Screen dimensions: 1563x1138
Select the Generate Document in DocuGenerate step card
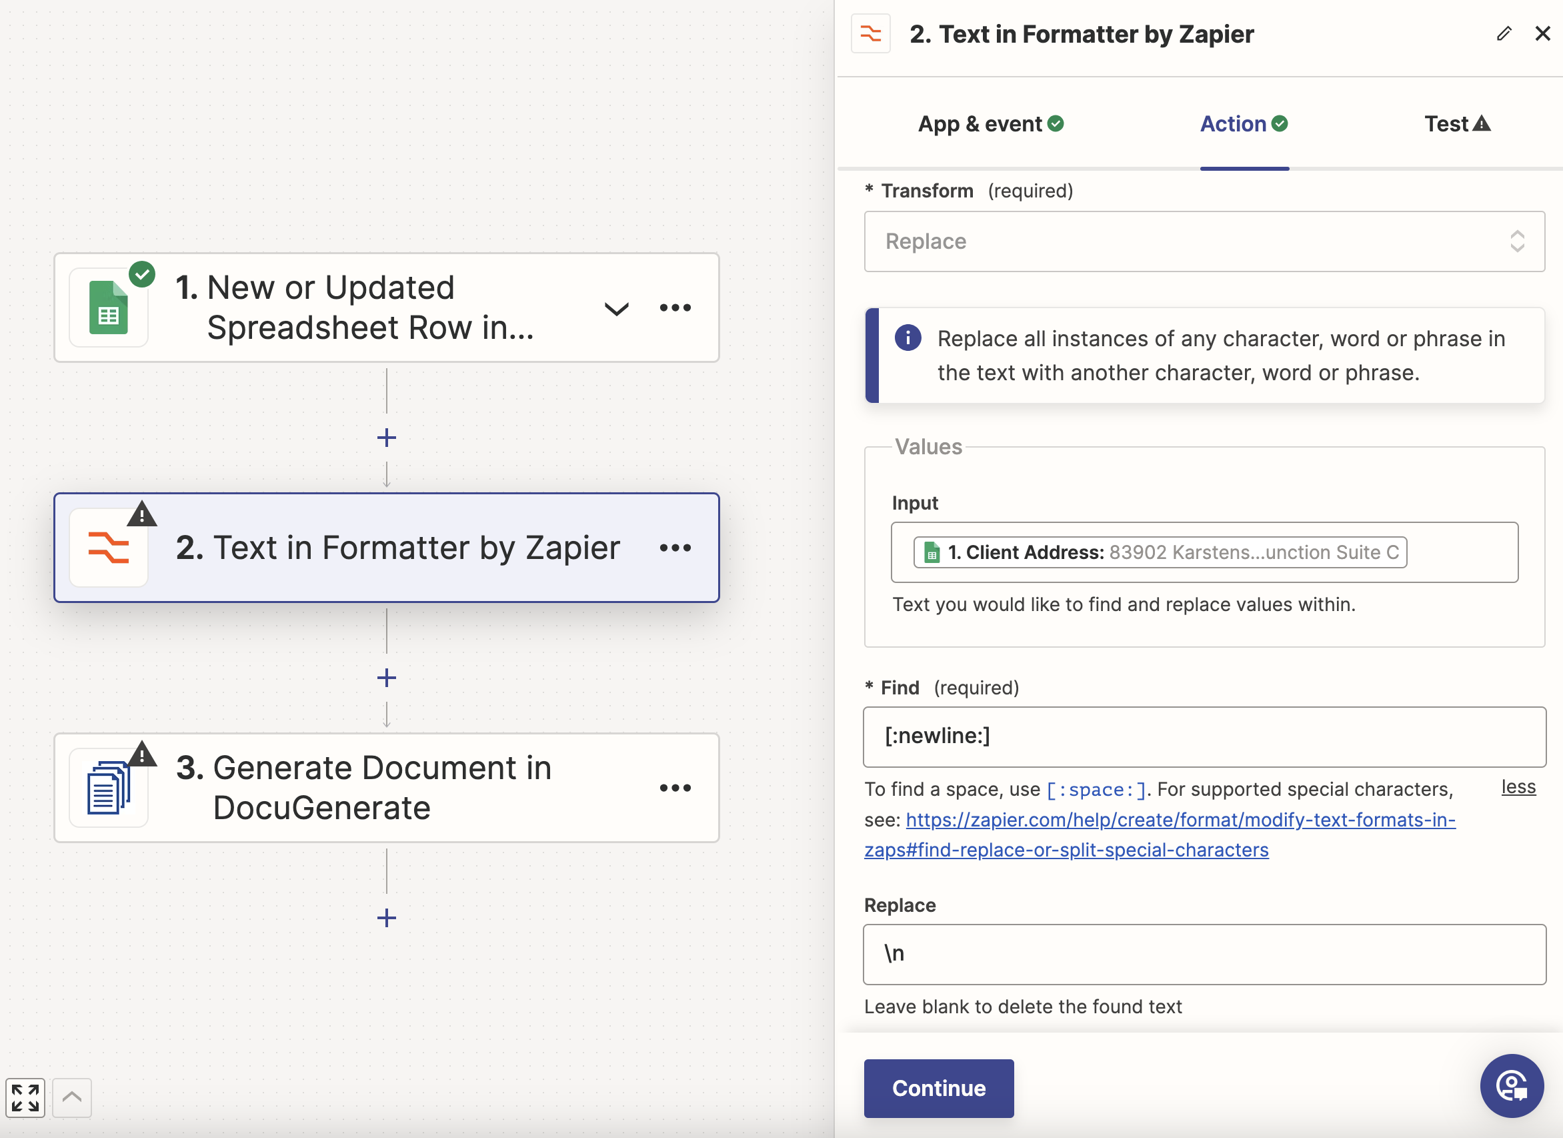point(387,788)
